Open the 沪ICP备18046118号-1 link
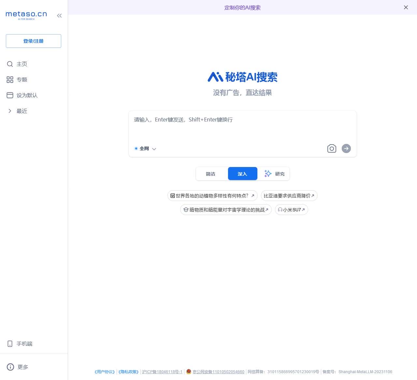Image resolution: width=417 pixels, height=380 pixels. (x=162, y=372)
